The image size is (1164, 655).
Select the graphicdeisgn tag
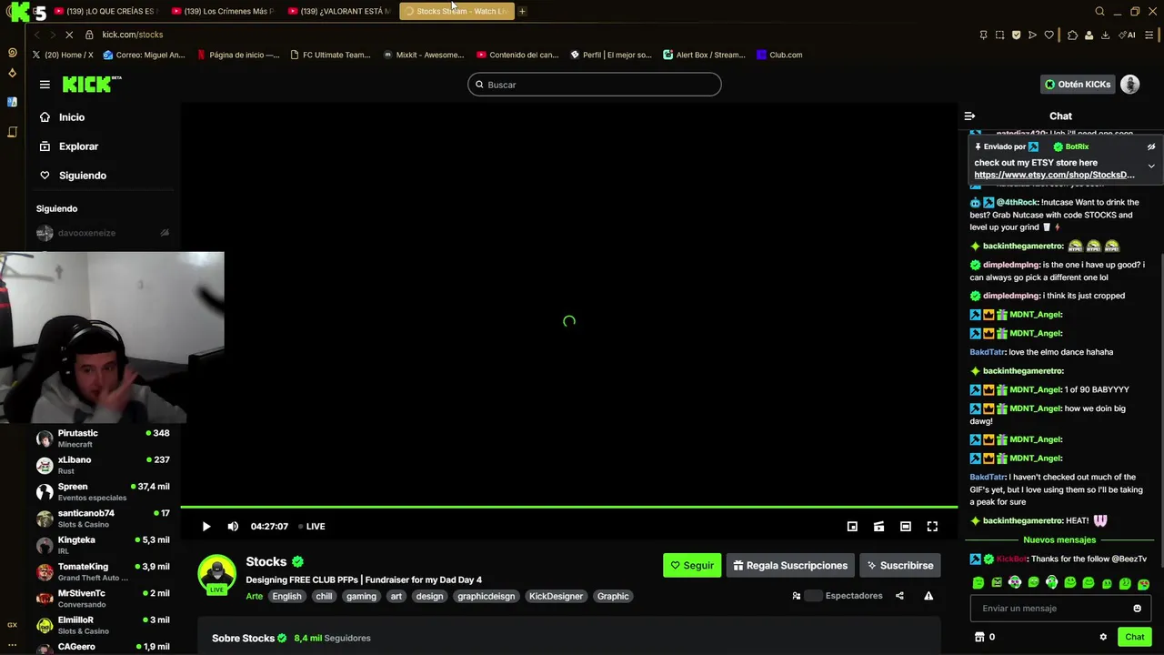tap(486, 597)
